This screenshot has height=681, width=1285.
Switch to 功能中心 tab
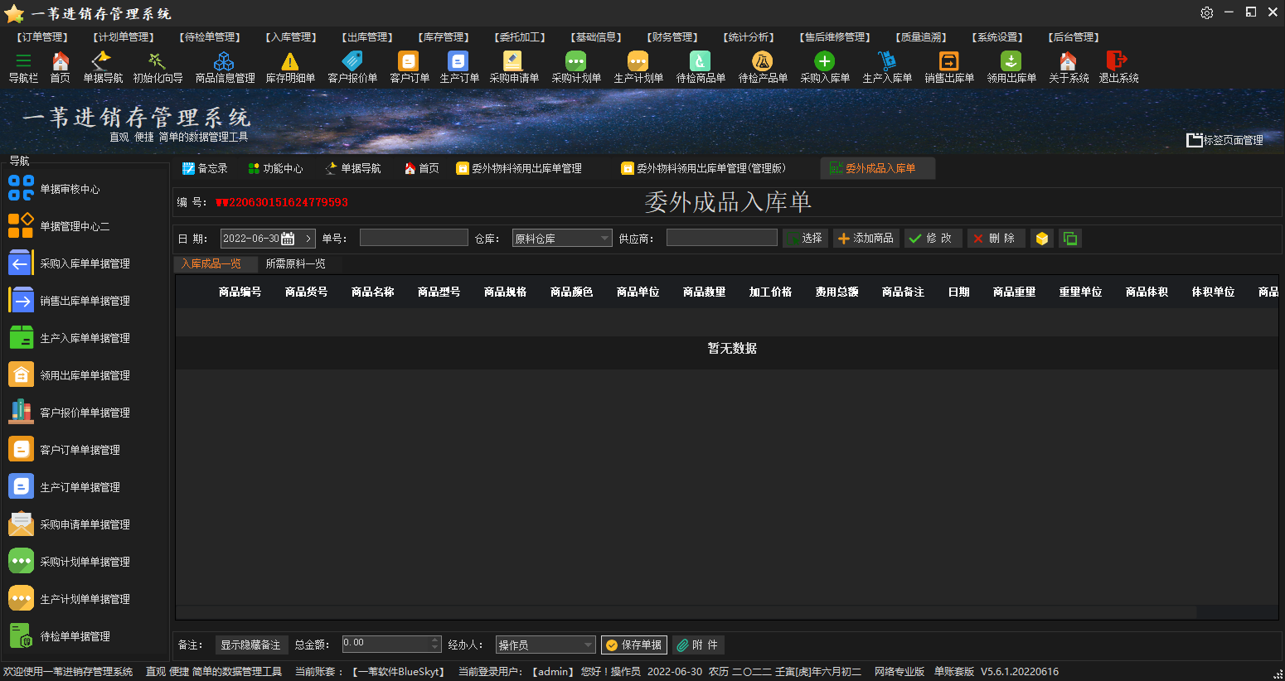click(x=275, y=168)
